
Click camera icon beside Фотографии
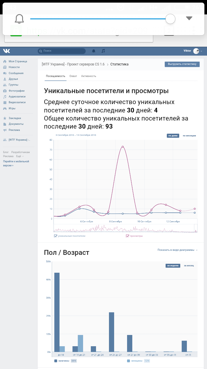coord(5,91)
